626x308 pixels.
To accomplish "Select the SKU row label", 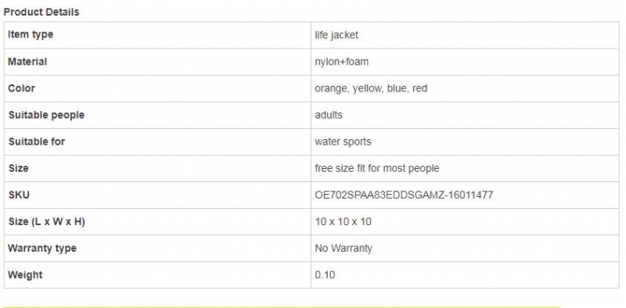I will (x=19, y=195).
